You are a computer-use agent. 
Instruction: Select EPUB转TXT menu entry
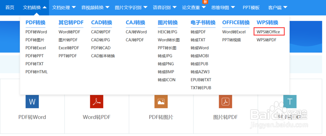201,80
